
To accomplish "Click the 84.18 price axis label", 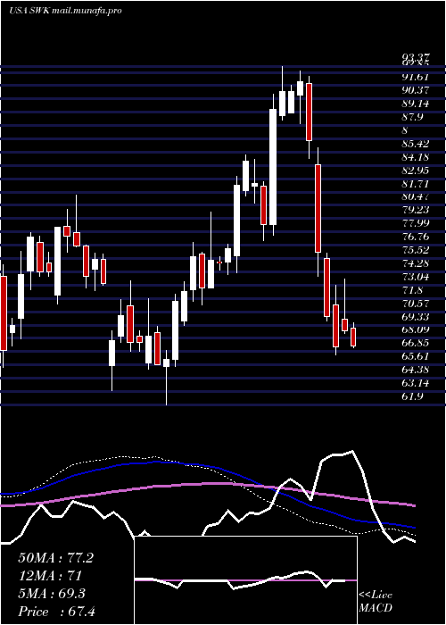I will point(416,157).
